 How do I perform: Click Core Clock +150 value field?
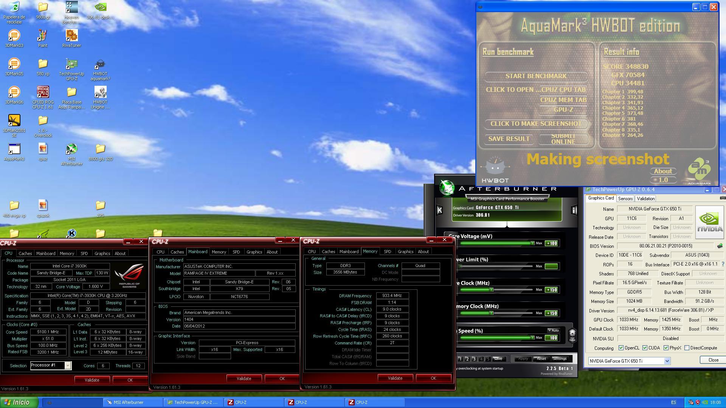point(551,290)
